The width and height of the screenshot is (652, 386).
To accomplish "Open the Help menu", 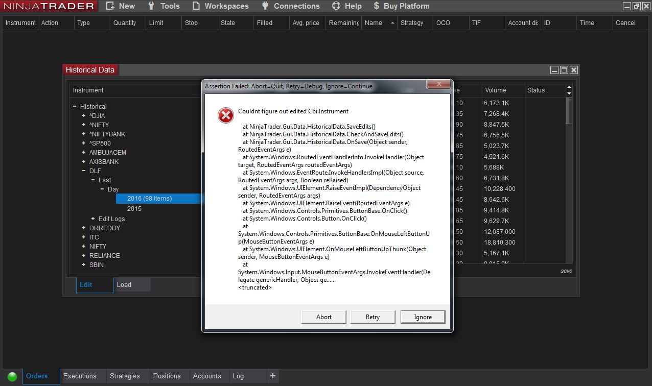I will (x=347, y=6).
